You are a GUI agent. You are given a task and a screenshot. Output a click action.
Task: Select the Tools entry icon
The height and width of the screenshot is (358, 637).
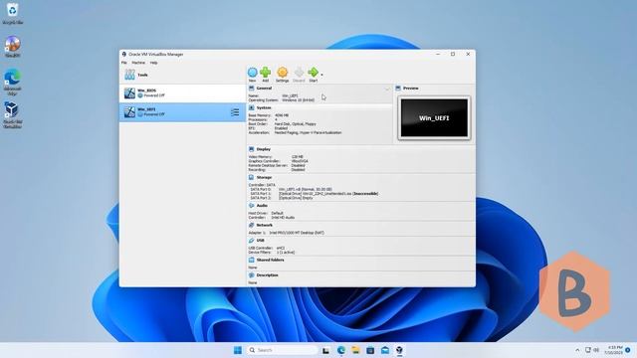point(129,75)
